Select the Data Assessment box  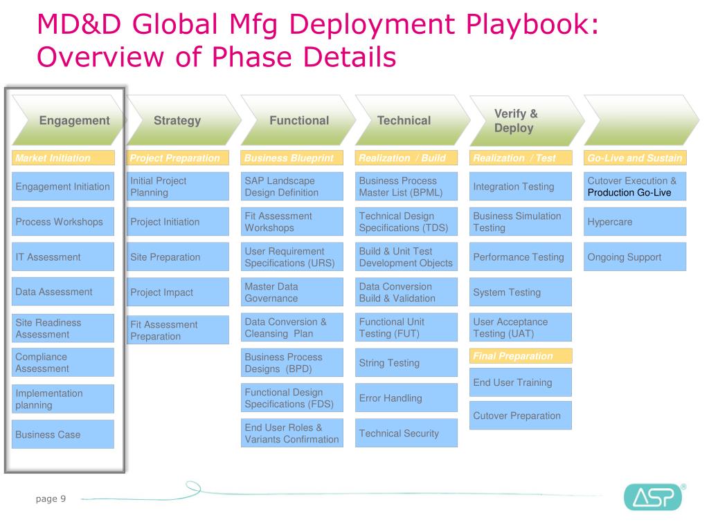[x=63, y=292]
